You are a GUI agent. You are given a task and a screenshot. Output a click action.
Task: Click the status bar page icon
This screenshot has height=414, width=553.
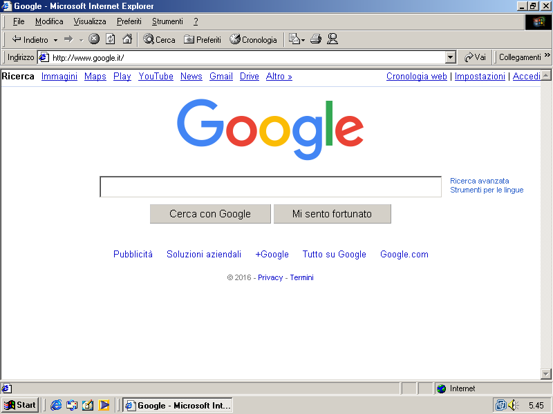tap(6, 388)
